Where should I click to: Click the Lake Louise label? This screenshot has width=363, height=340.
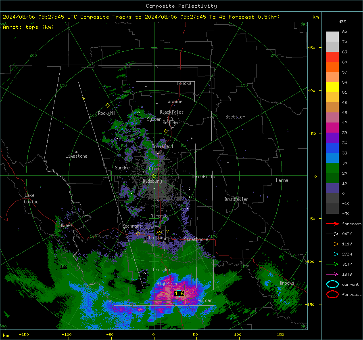tap(31, 199)
